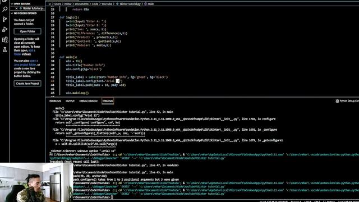Image resolution: width=359 pixels, height=202 pixels.
Task: Click the win.config(bg='black') line
Action: pos(84,69)
